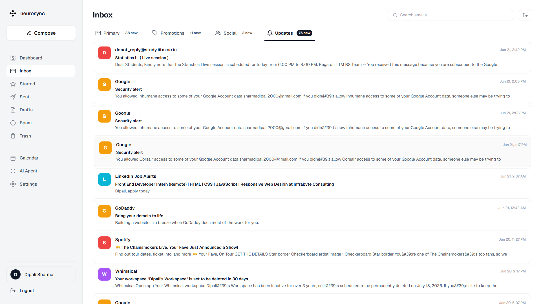Click the Updates bell icon
The width and height of the screenshot is (541, 304).
(270, 33)
